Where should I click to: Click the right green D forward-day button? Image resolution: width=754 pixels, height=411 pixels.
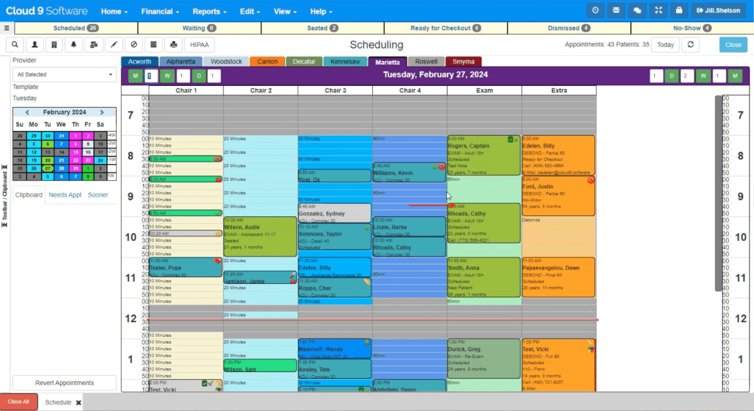coord(672,76)
